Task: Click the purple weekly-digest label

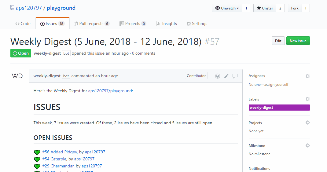Action: coord(279,108)
